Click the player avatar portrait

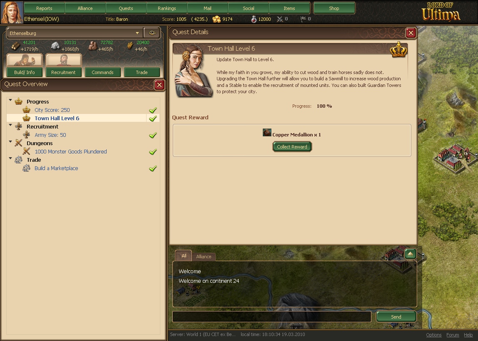click(x=12, y=12)
